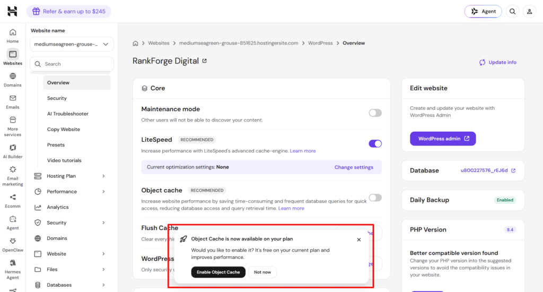Open Domains in the left rail

13,80
